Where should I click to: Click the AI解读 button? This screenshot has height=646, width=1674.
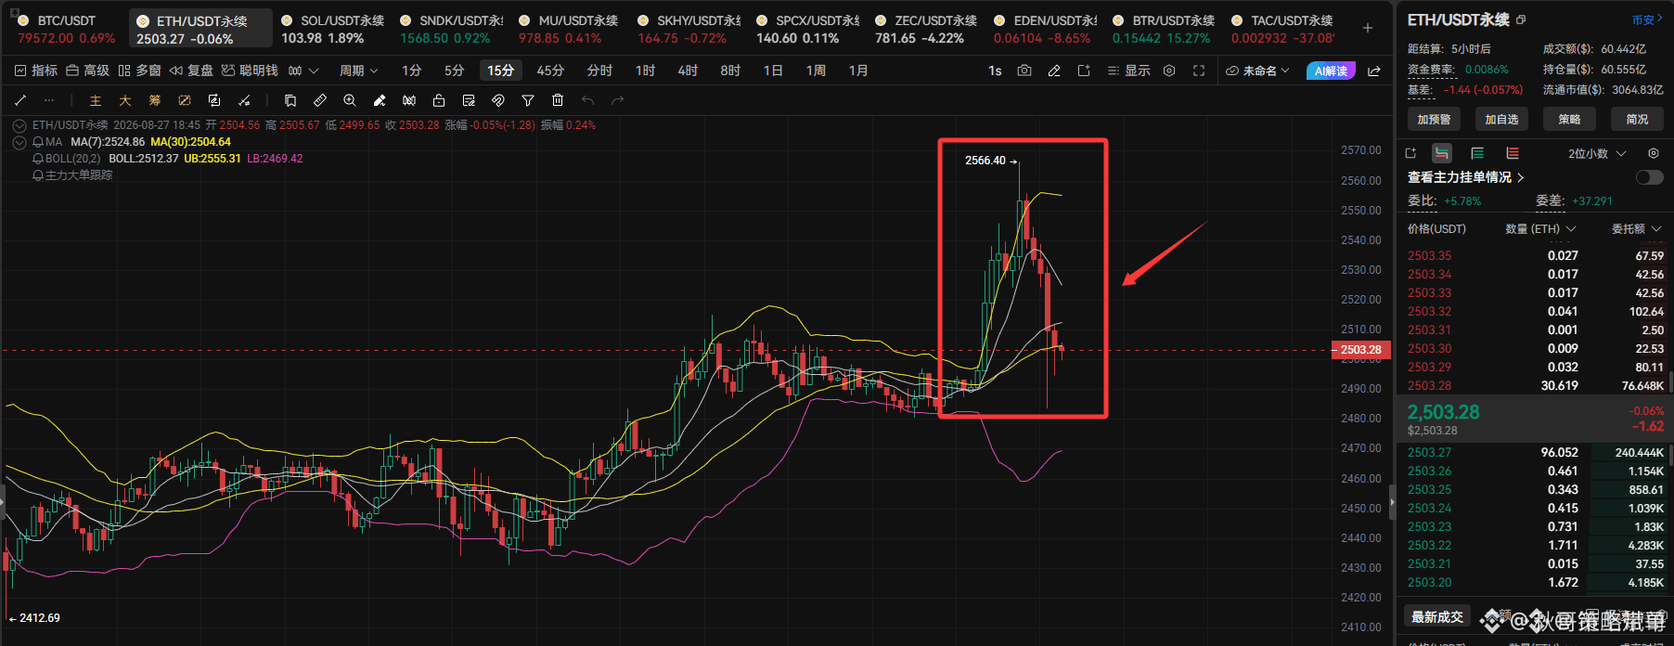pos(1331,71)
